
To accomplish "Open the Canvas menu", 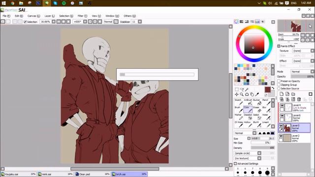I will coord(34,16).
